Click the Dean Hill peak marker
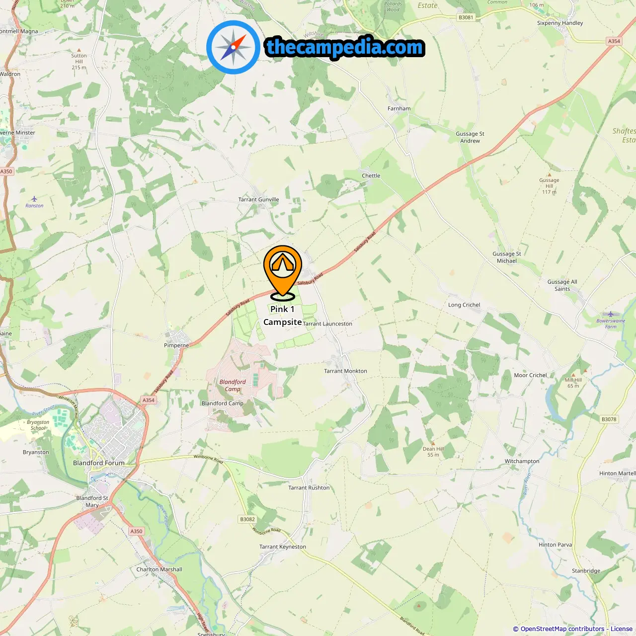Viewport: 636px width, 636px height. (433, 443)
